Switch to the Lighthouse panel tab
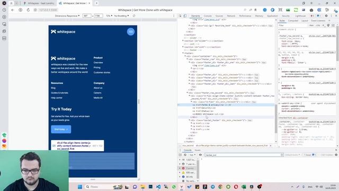The width and height of the screenshot is (339, 191). click(x=300, y=16)
